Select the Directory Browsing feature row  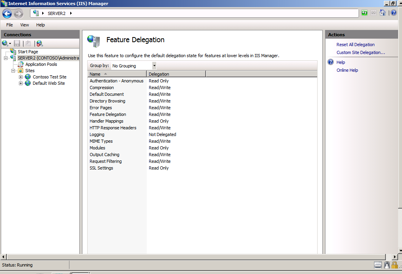202,101
